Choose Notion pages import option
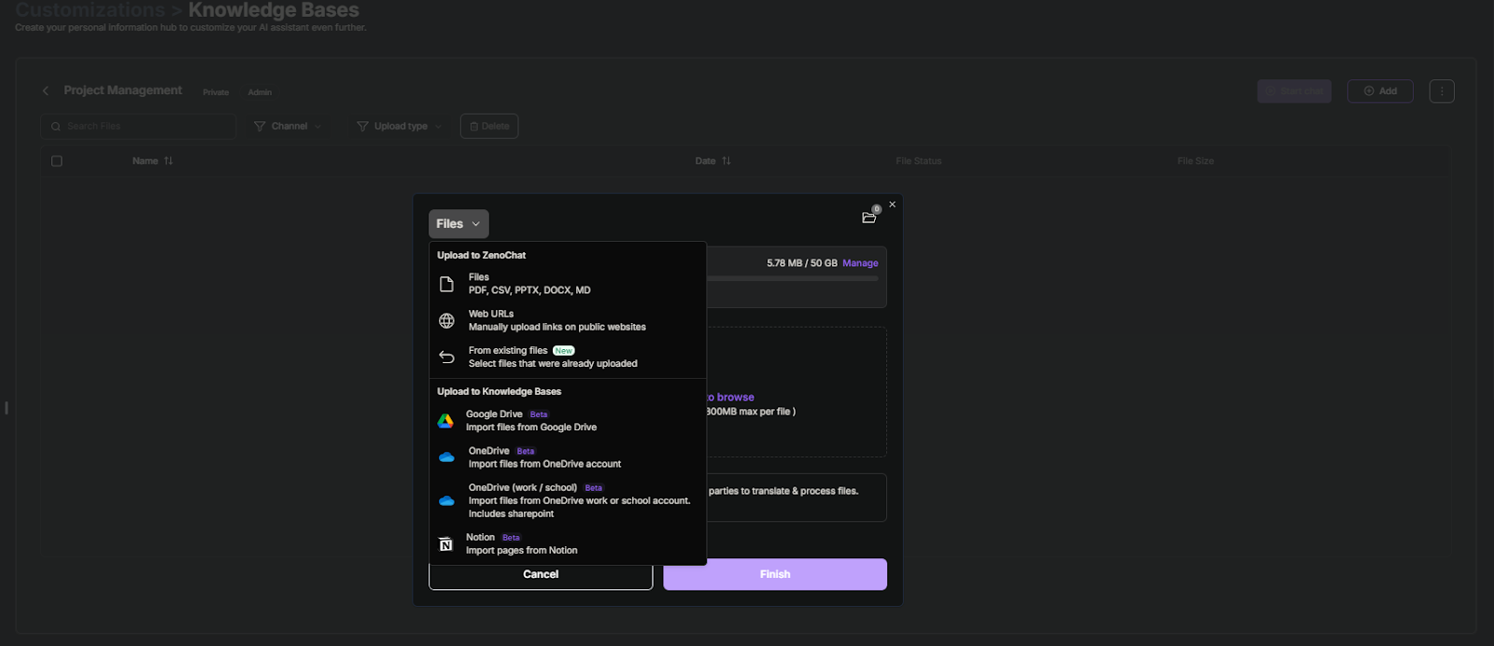Viewport: 1494px width, 646px height. (568, 544)
